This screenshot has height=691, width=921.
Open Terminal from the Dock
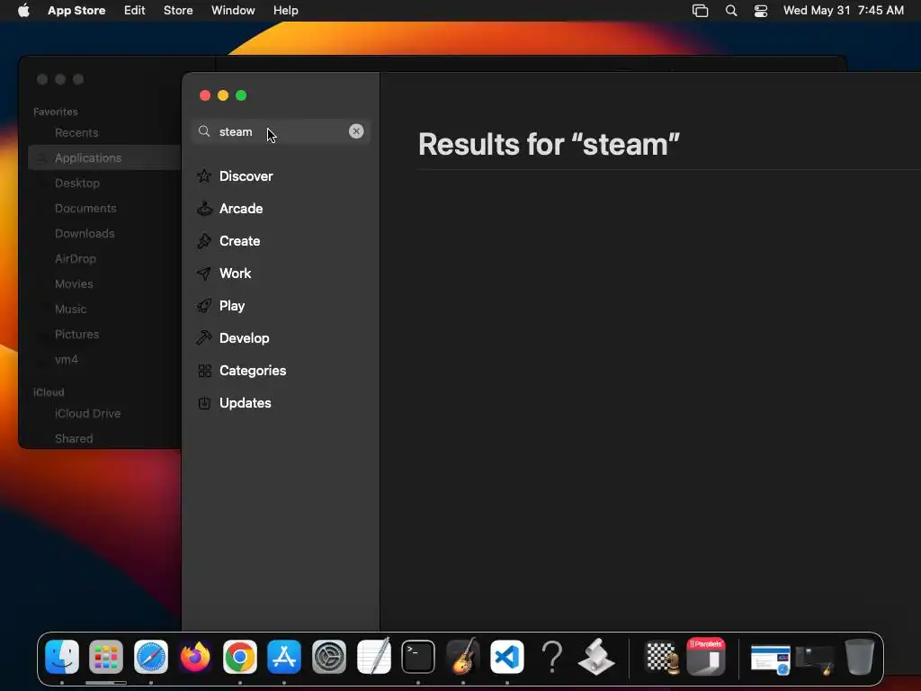tap(418, 657)
